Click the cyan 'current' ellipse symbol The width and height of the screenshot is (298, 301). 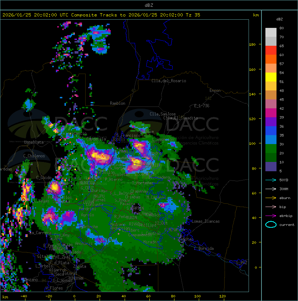[x=271, y=224]
